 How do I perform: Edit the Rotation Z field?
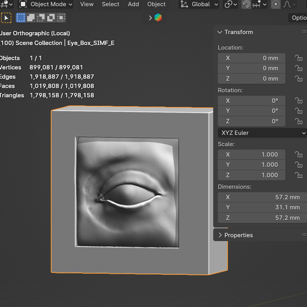[252, 121]
